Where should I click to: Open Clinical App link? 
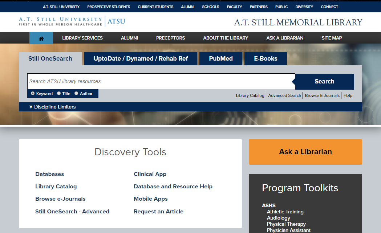(x=150, y=174)
